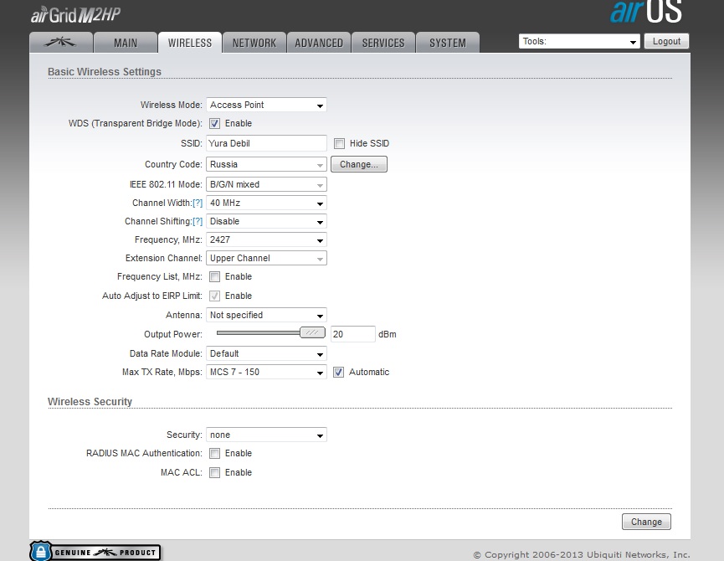Screen dimensions: 724x561
Task: Open the Channel Shifting dropdown
Action: click(266, 221)
